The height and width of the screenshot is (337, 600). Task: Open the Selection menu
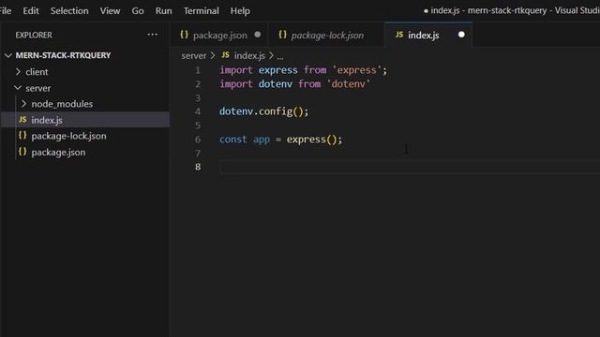click(x=69, y=10)
